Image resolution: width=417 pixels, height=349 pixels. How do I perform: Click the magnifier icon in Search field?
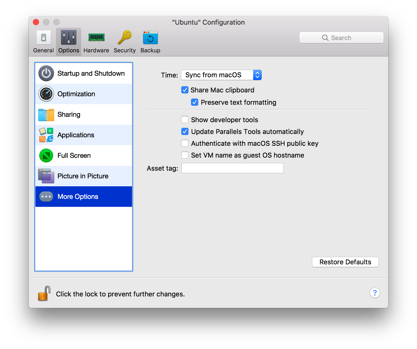325,38
